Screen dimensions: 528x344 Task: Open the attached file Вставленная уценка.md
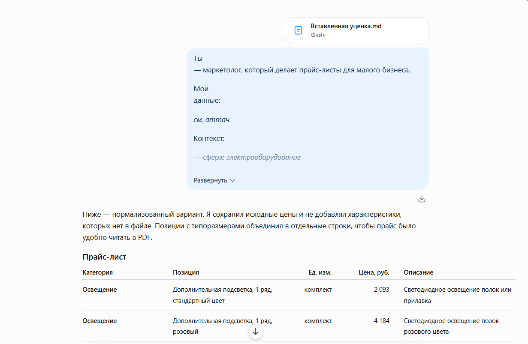coord(357,30)
